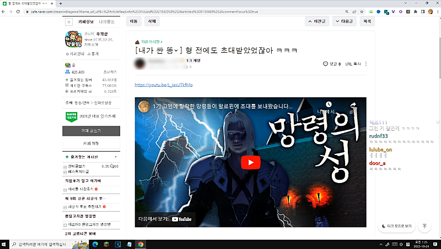The height and width of the screenshot is (249, 441).
Task: Click the video share arrow icon
Action: point(353,104)
